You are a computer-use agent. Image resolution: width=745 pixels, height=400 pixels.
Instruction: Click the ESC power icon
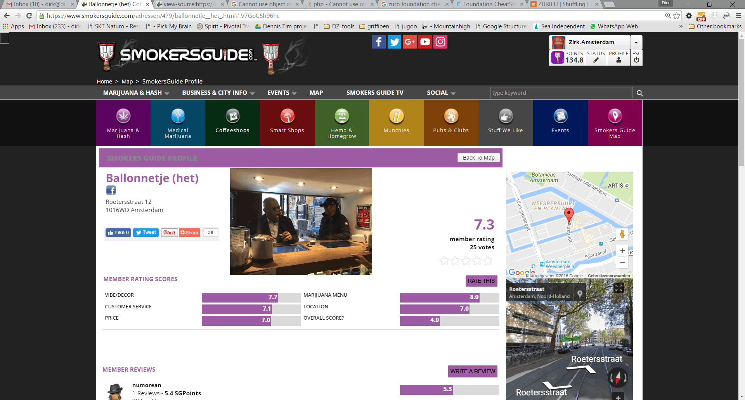[636, 60]
